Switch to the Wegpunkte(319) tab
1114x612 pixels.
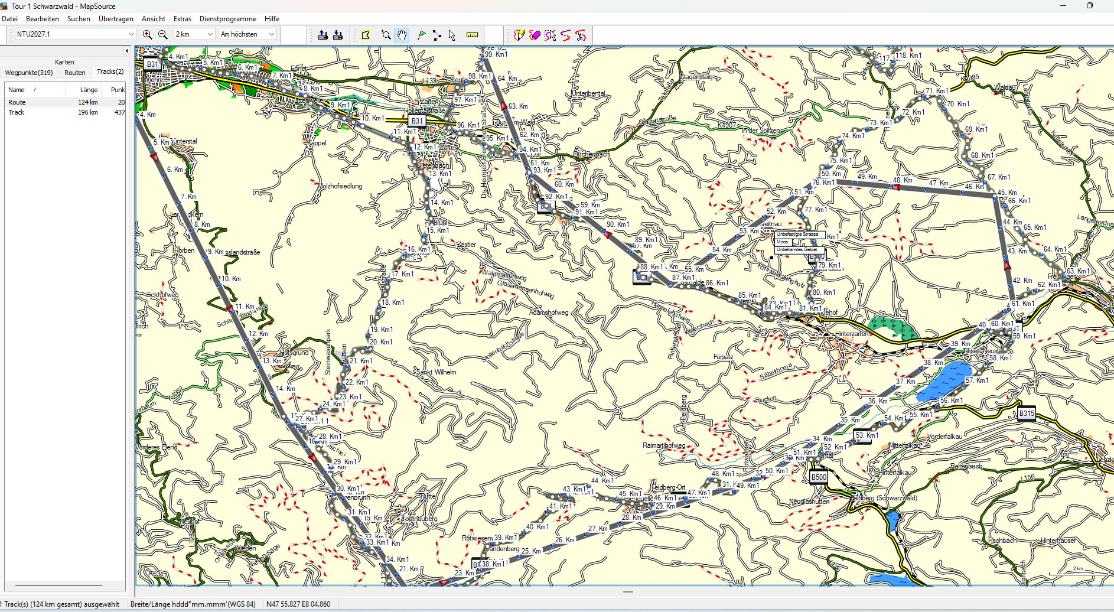[29, 73]
